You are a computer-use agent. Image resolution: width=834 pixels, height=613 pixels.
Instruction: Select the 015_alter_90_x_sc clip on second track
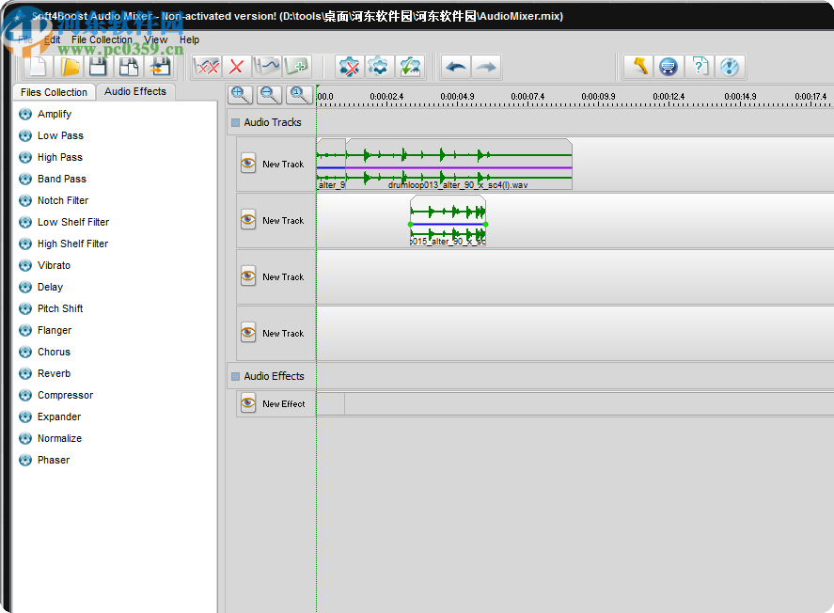(448, 221)
